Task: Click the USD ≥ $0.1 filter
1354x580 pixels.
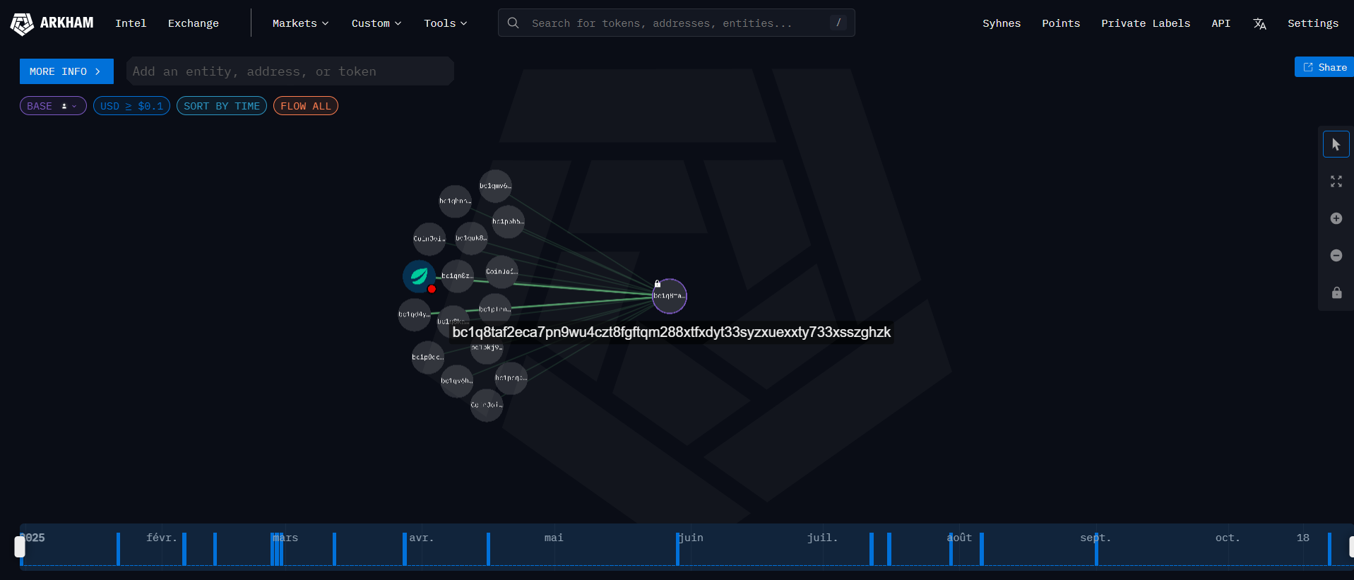Action: coord(131,106)
